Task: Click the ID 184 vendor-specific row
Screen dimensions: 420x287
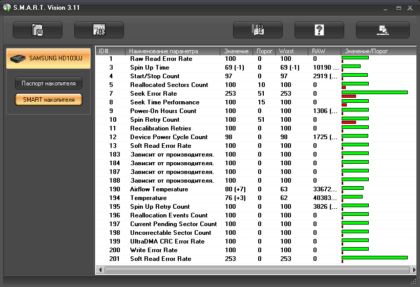Action: pyautogui.click(x=256, y=163)
